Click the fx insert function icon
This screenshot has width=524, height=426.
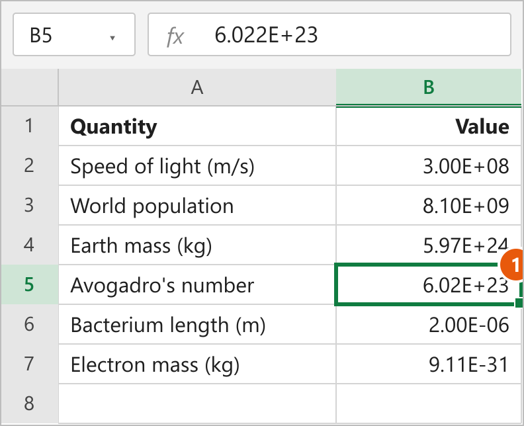[175, 36]
